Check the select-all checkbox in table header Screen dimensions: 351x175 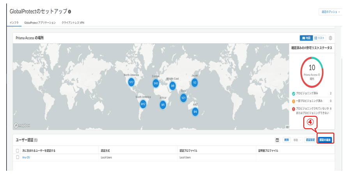[x=18, y=150]
